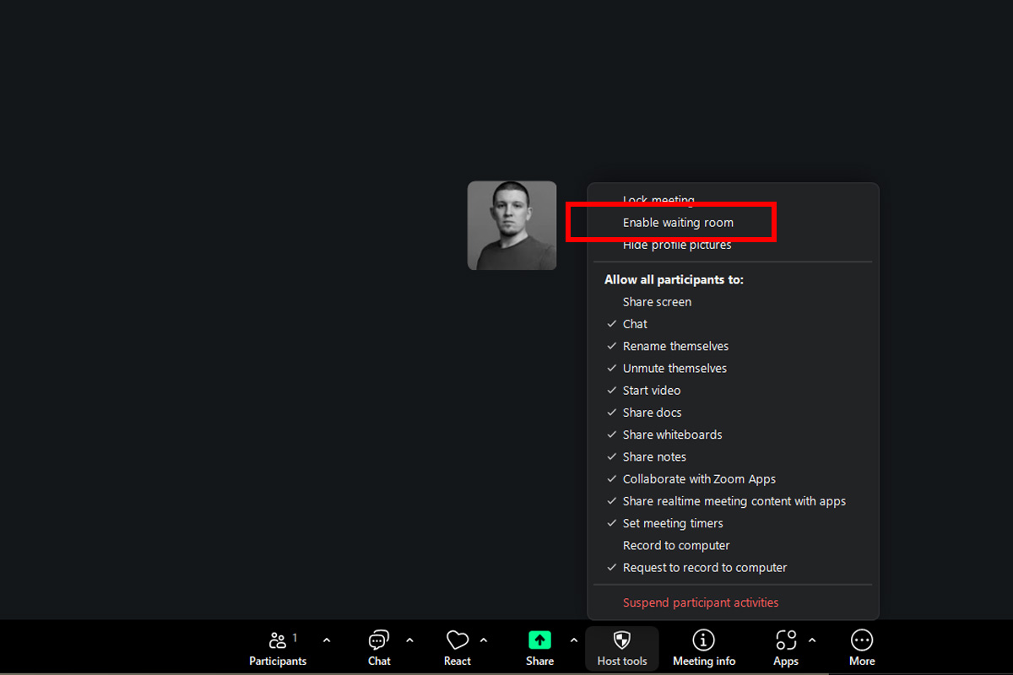
Task: Choose Hide profile pictures
Action: point(677,246)
